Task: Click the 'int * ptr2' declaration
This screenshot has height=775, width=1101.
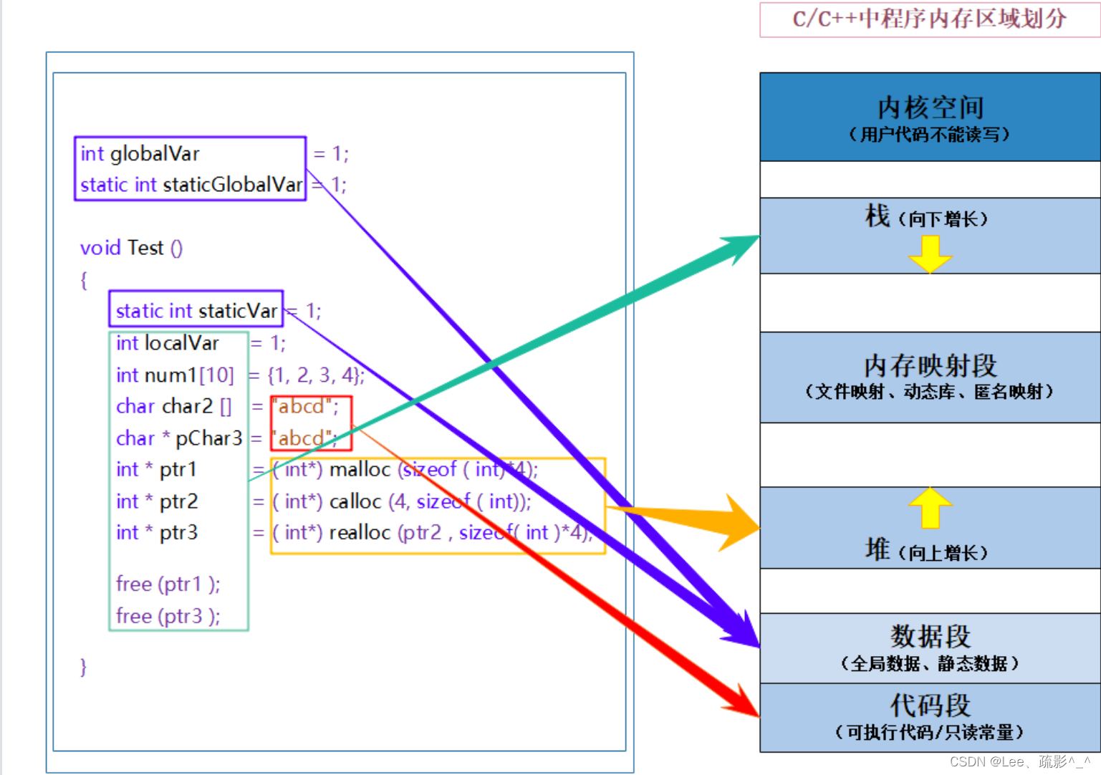Action: click(x=157, y=501)
